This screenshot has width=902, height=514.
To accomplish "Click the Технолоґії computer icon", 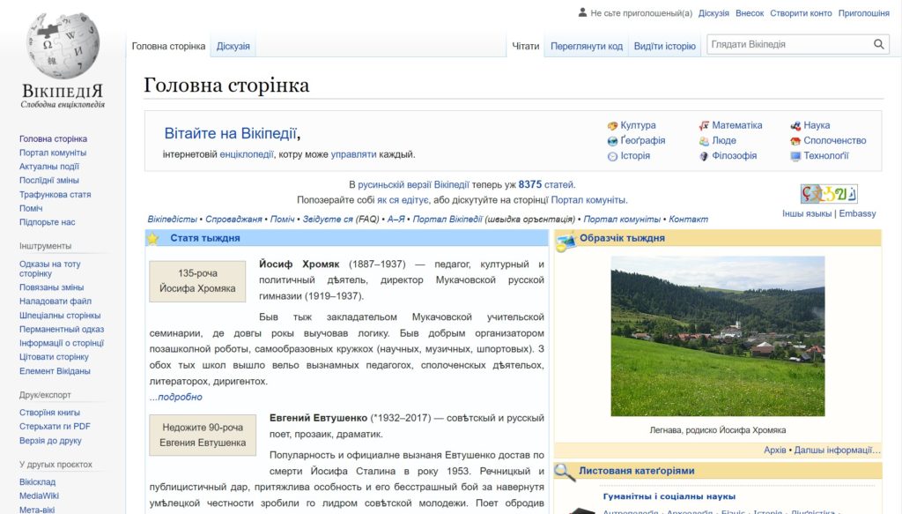I will click(795, 156).
